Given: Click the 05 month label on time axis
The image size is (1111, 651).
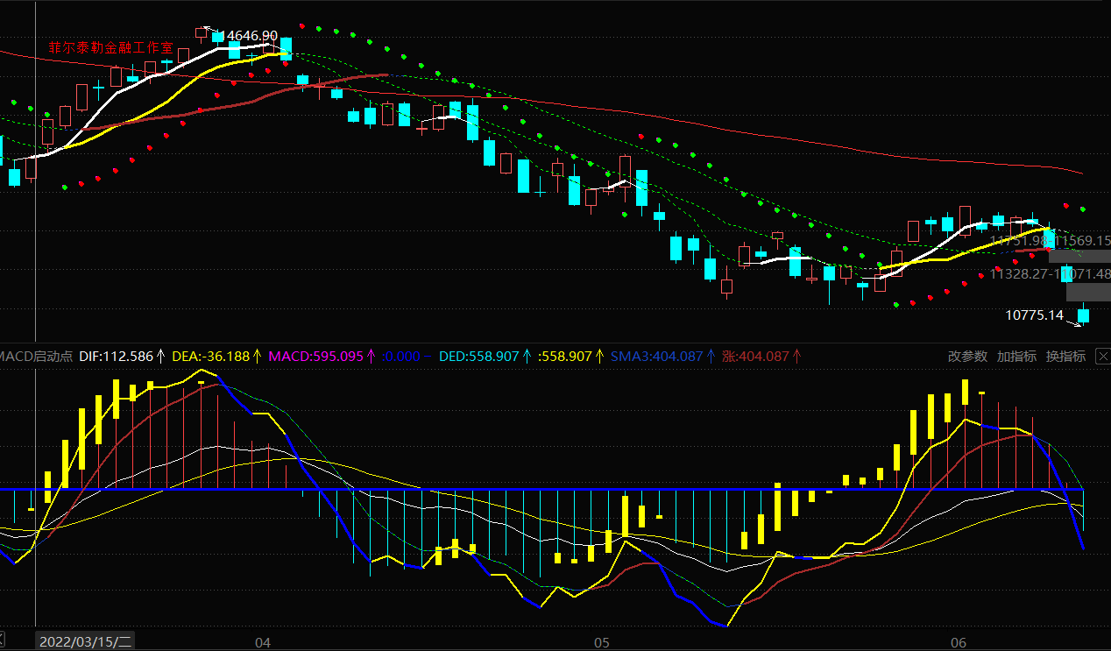Looking at the screenshot, I should point(601,642).
